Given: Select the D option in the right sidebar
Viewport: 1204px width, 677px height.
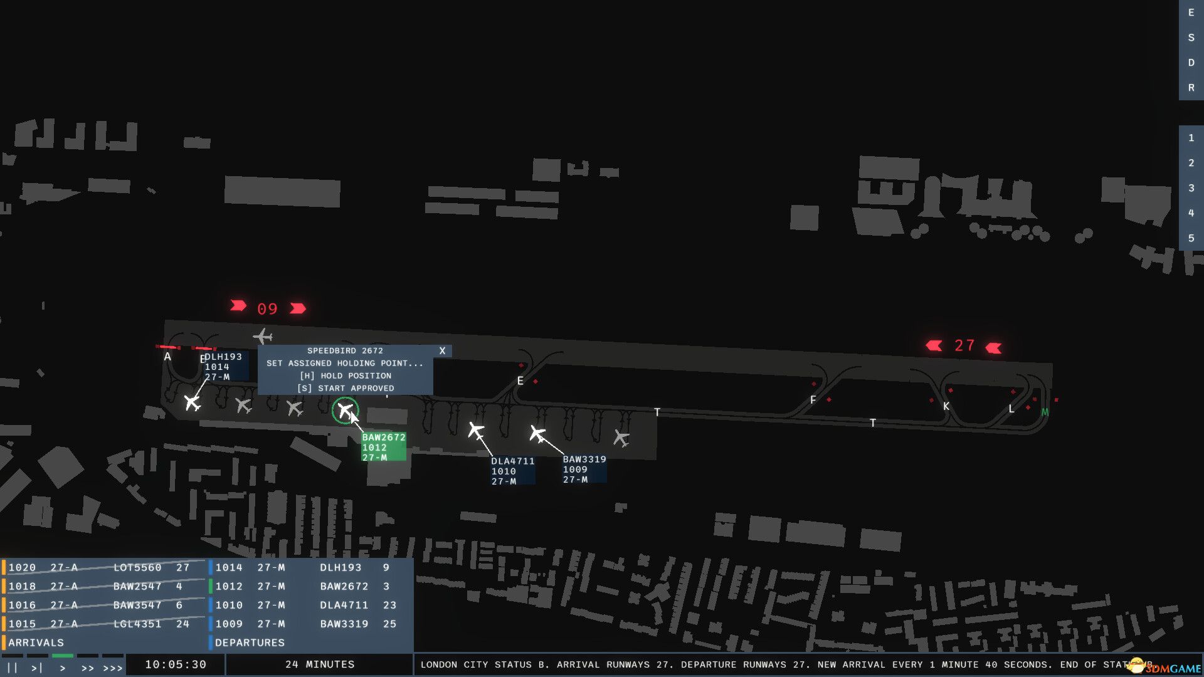Looking at the screenshot, I should coord(1190,62).
